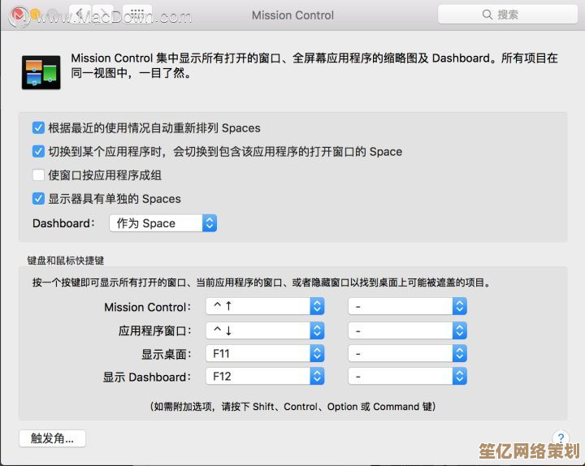Open the 应用程序窗口 keyboard shortcut dropdown
Screen dimensions: 585x466
click(x=265, y=330)
